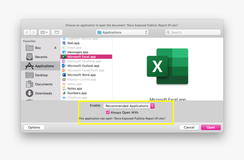Click the Search field

[193, 32]
